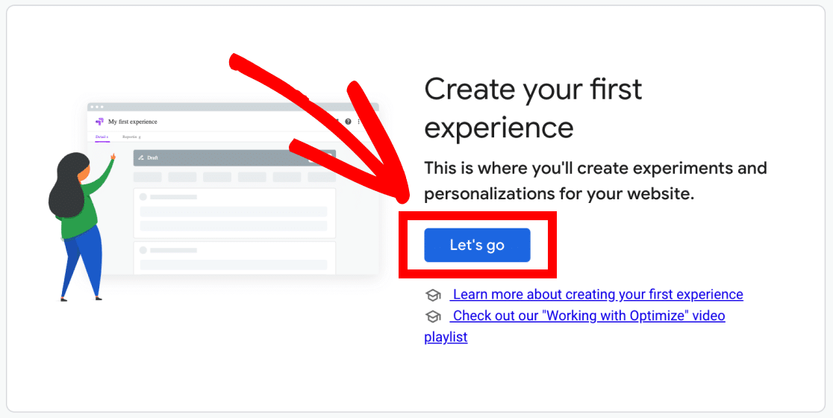The height and width of the screenshot is (418, 833).
Task: Open the Working with Optimize video playlist link
Action: (575, 326)
